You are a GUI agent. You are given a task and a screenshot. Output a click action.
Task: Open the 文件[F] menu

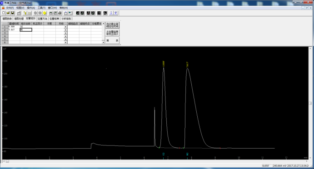point(10,8)
